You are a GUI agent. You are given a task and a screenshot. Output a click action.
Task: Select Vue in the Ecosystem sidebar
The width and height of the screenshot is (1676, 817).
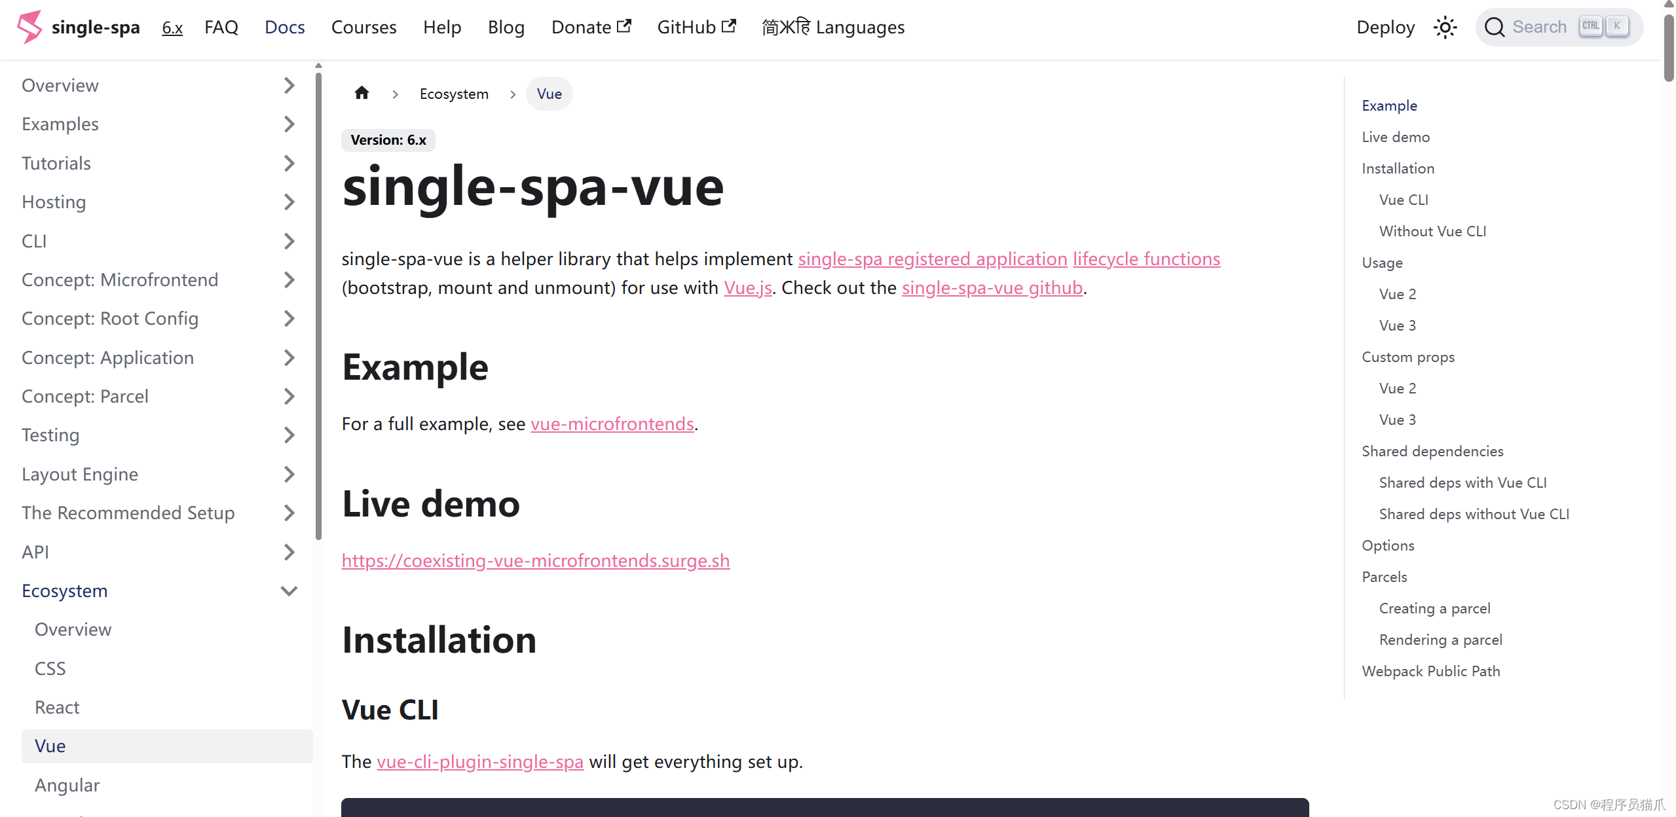click(x=49, y=746)
